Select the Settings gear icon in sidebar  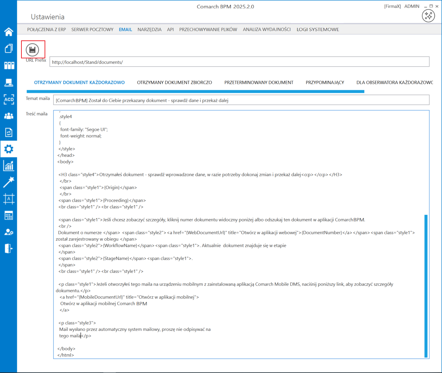tap(9, 149)
